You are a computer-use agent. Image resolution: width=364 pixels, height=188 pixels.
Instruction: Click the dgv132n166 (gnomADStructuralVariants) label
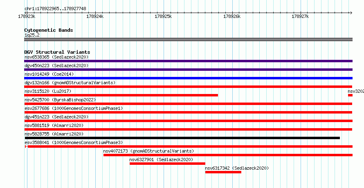click(x=70, y=83)
